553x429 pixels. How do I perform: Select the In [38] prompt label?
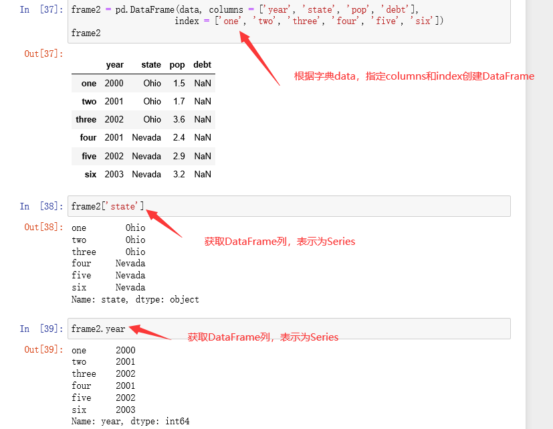(x=41, y=206)
